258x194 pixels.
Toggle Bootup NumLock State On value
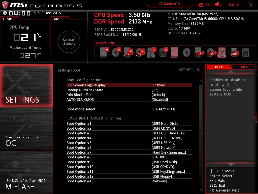(155, 90)
